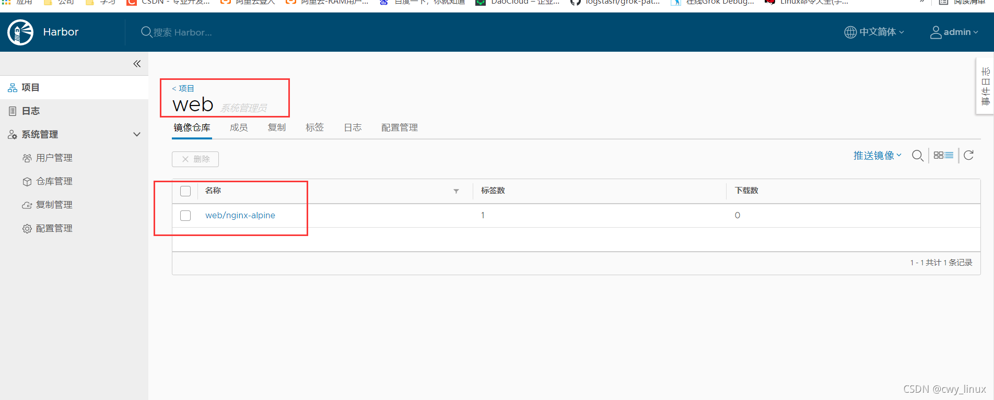Refresh the repository list
This screenshot has width=994, height=400.
click(x=968, y=155)
